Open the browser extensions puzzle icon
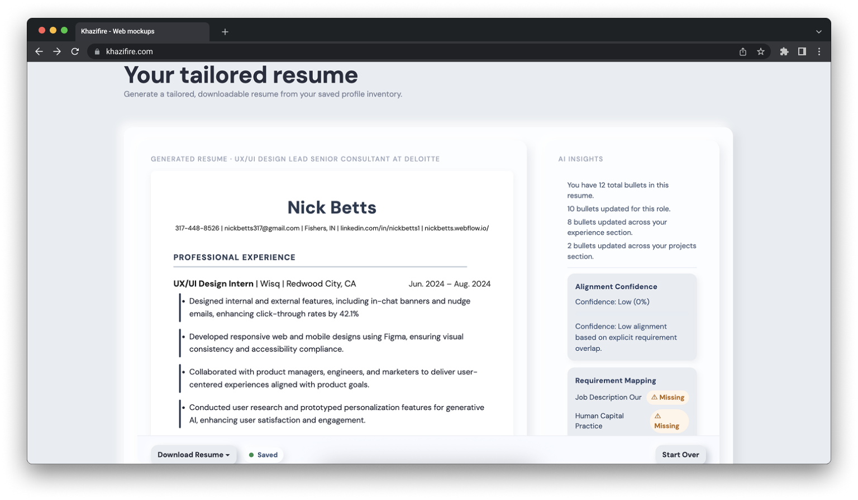Screen dimensions: 858x500 784,51
